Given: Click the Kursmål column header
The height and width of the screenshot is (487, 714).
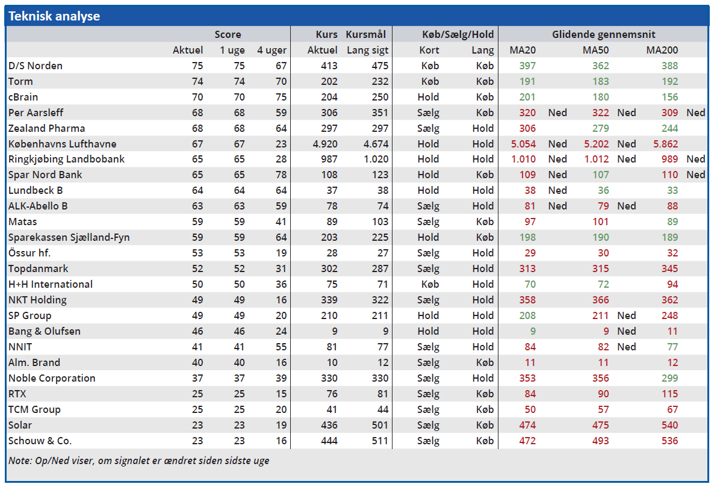Looking at the screenshot, I should [365, 34].
